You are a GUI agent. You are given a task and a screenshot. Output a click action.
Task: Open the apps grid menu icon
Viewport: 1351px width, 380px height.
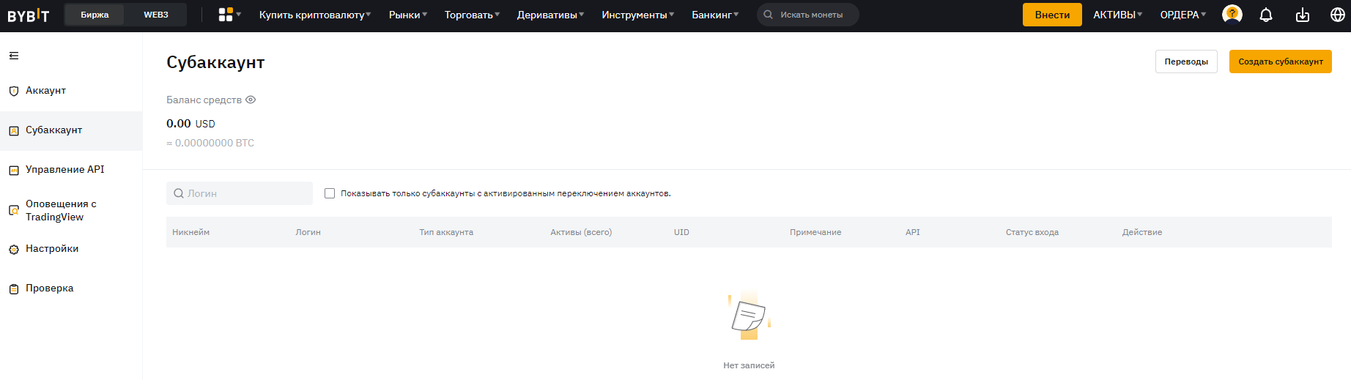click(x=226, y=15)
